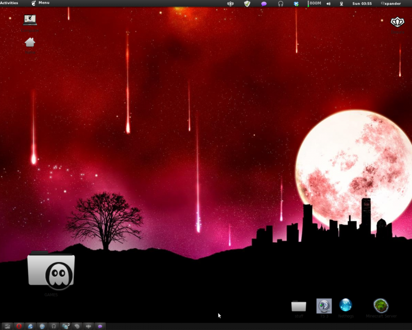Click the pale blue globe taskbar icon

point(42,326)
